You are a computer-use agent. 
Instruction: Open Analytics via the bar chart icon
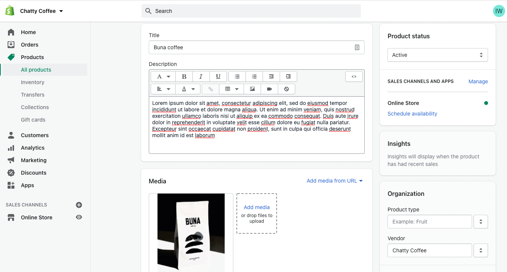[11, 148]
